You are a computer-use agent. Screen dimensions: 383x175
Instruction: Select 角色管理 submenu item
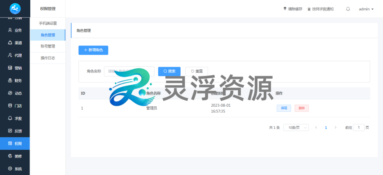coord(48,35)
